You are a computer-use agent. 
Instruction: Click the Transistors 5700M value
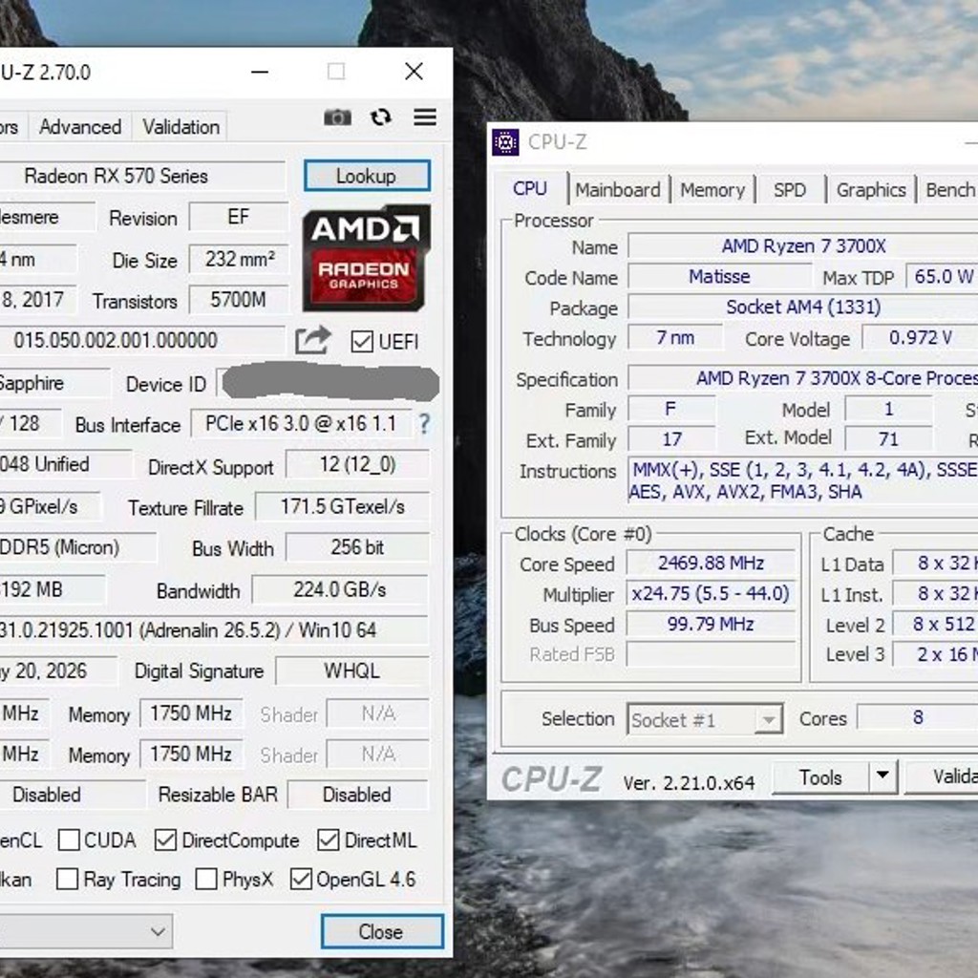[240, 301]
